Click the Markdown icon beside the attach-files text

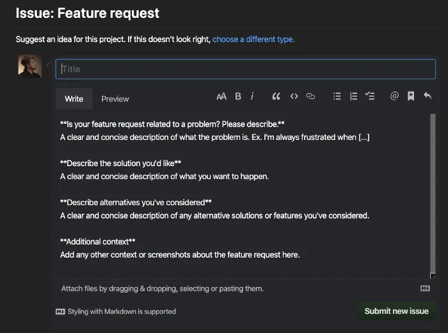(425, 288)
